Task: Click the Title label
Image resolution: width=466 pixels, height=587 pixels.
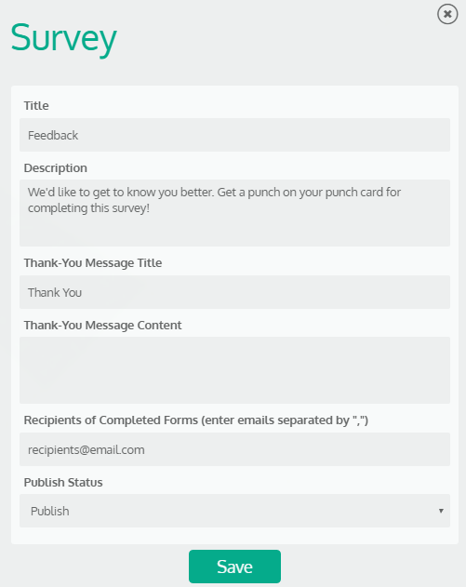Action: [x=36, y=105]
